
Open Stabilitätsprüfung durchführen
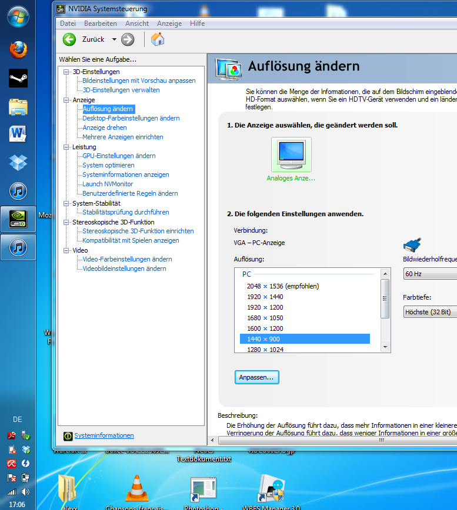click(126, 212)
